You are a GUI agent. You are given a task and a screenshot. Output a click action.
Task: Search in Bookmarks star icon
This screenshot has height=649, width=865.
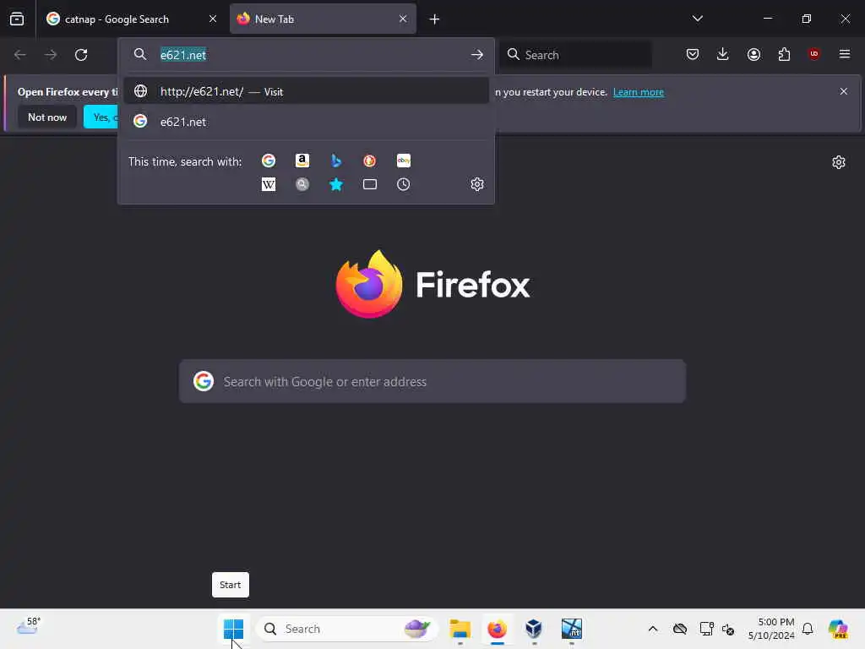[336, 184]
